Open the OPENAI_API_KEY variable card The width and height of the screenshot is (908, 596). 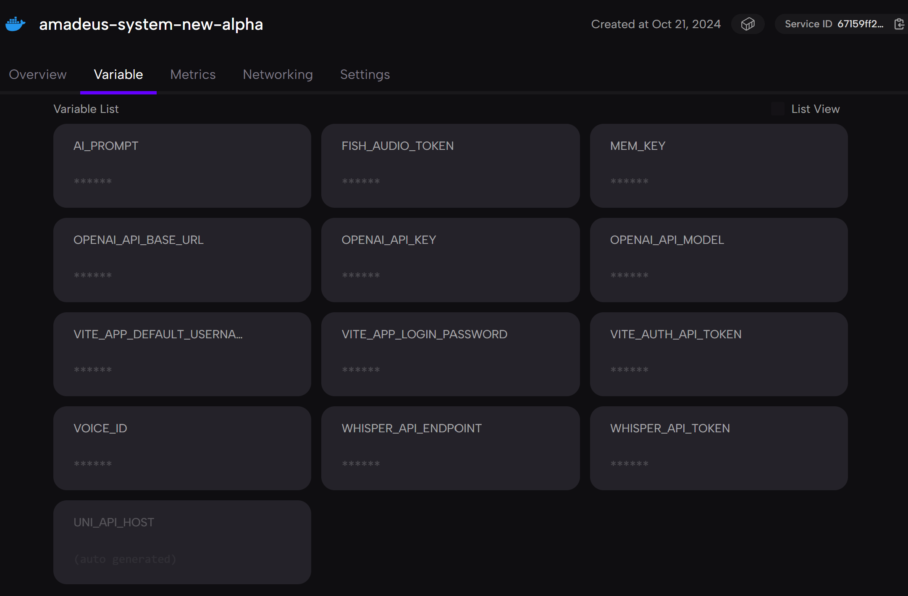pos(449,259)
